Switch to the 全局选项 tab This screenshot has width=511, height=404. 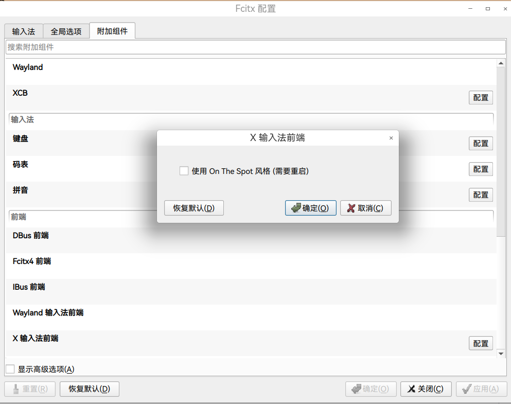[x=66, y=31]
